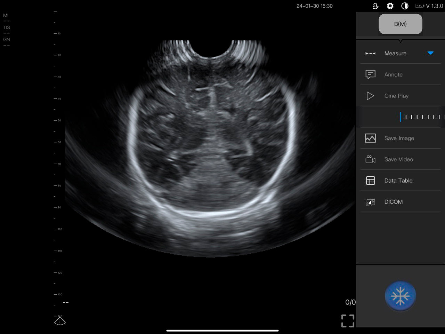Select Save Video label
445x334 pixels.
click(x=398, y=159)
